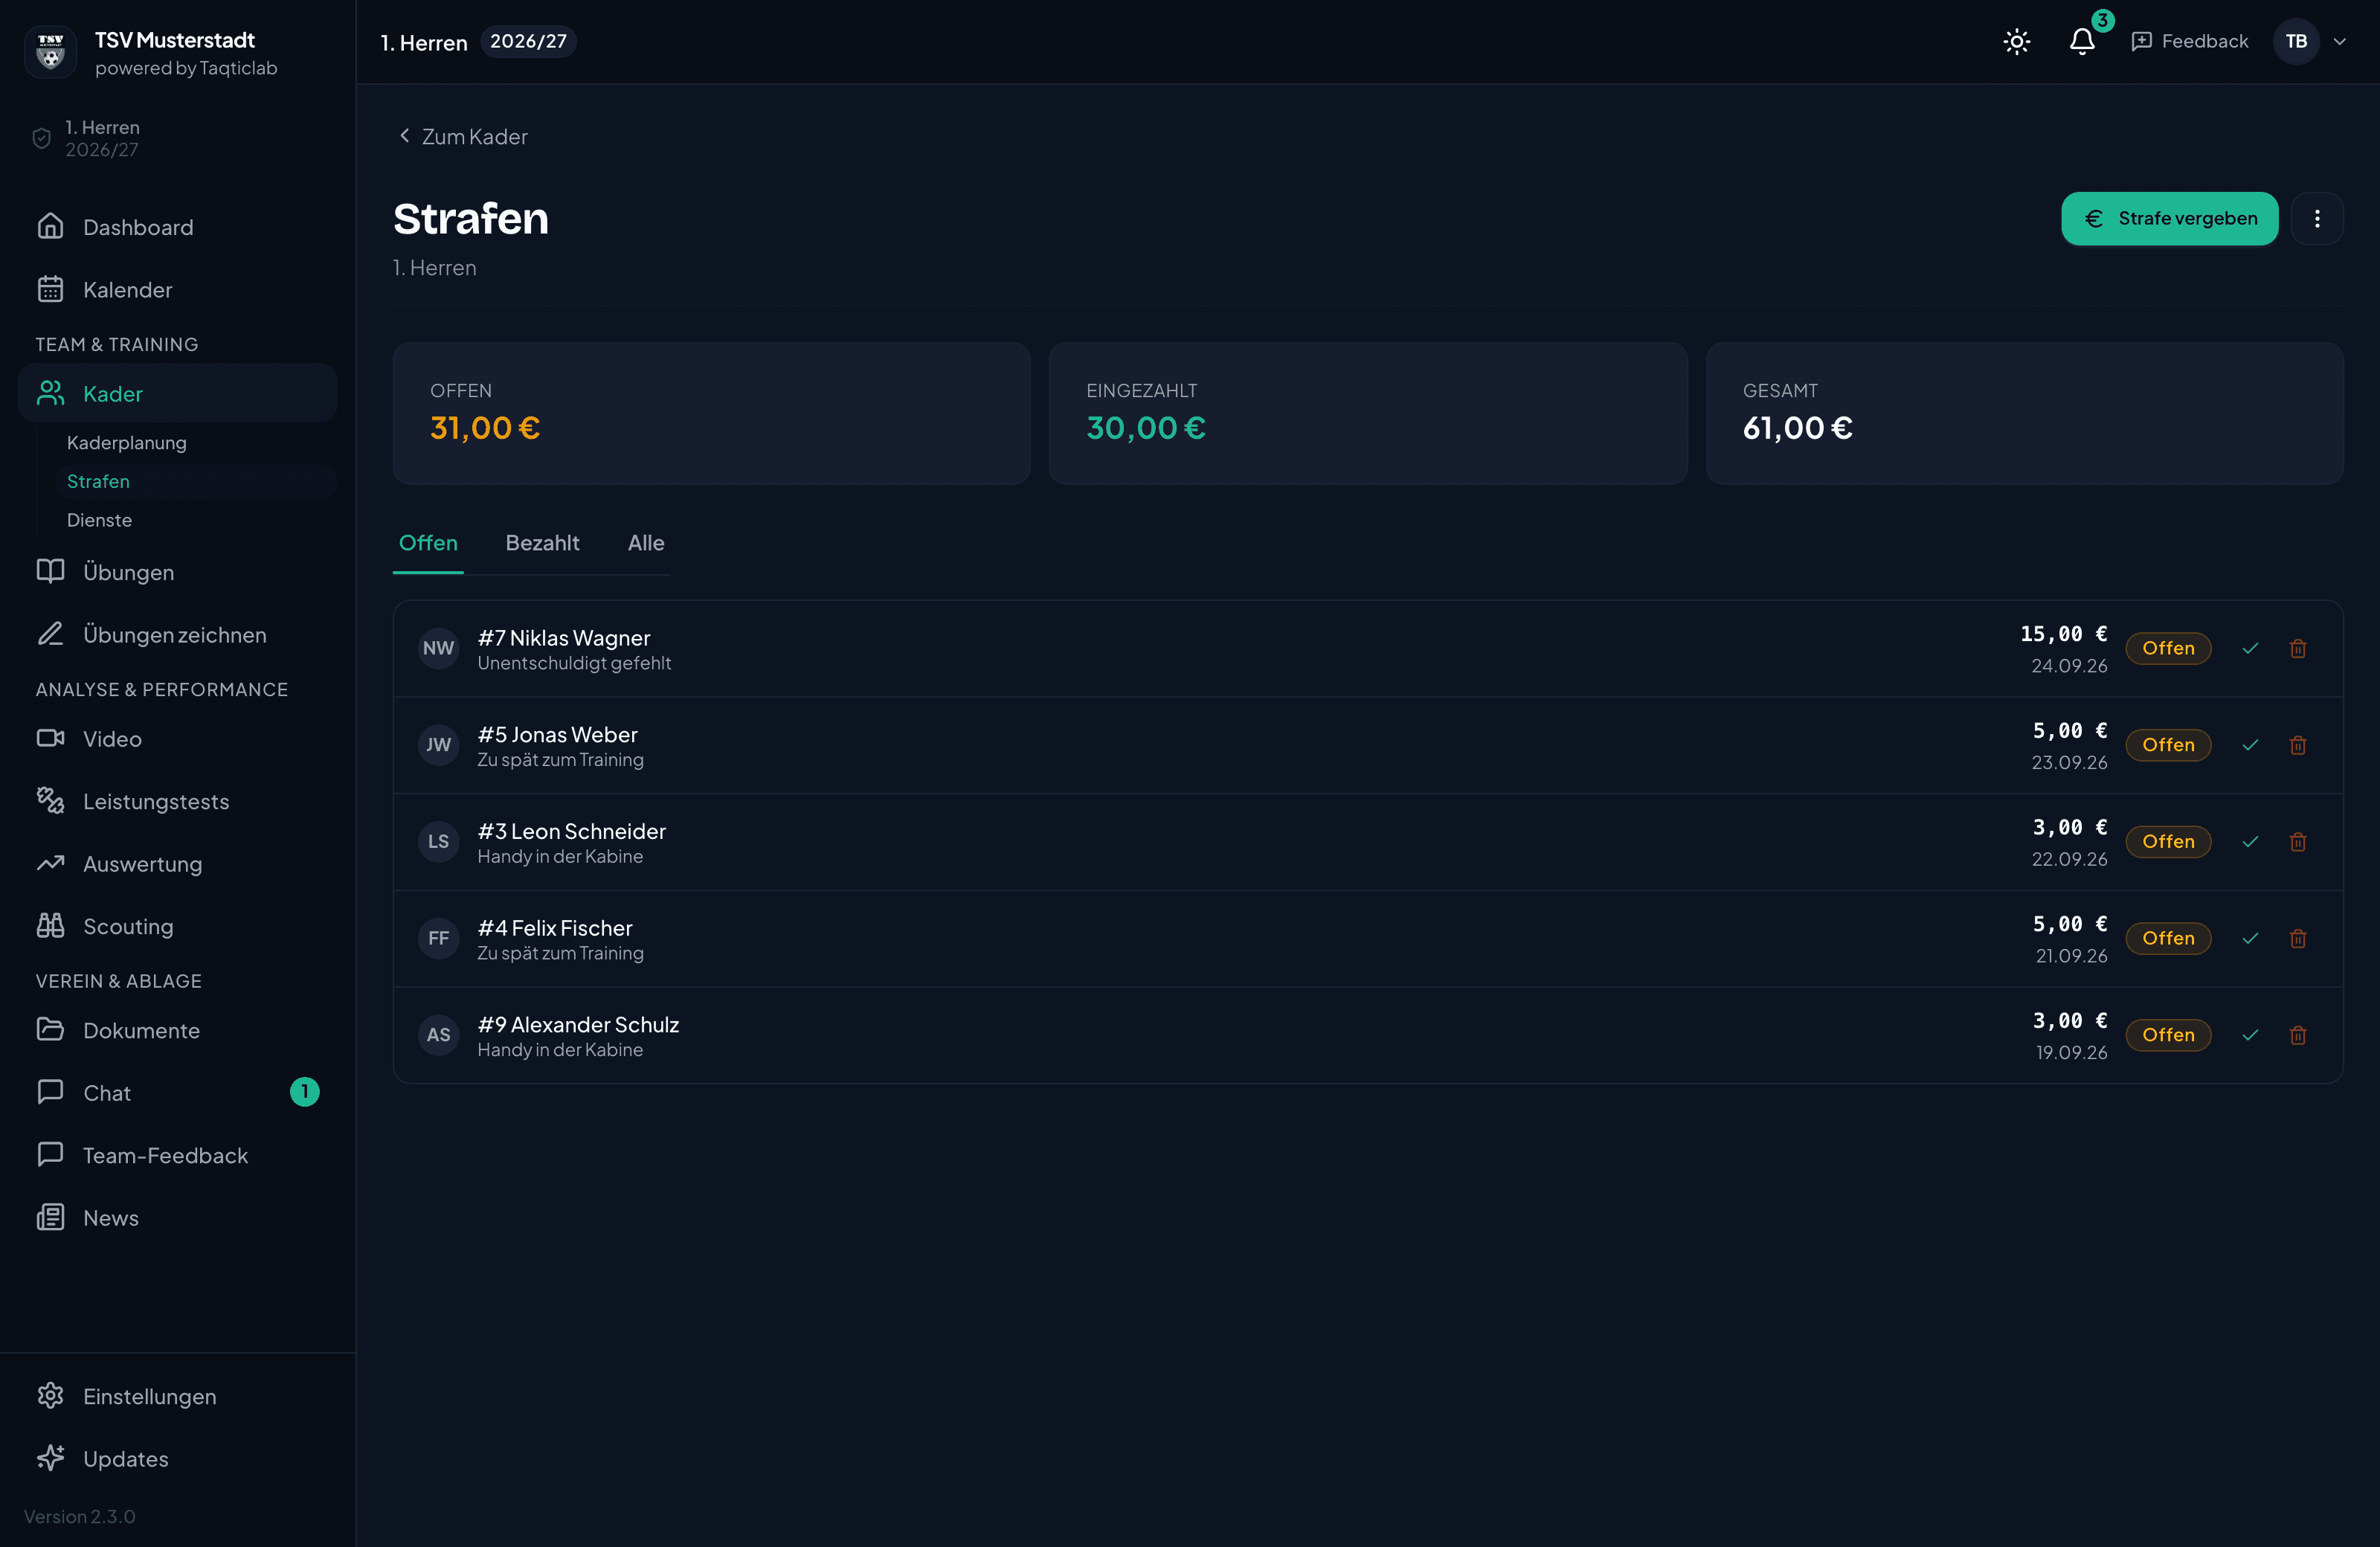
Task: Open Chat with unread badge
Action: pos(177,1093)
